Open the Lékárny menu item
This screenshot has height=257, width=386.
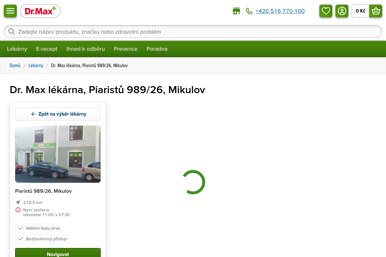pos(17,49)
